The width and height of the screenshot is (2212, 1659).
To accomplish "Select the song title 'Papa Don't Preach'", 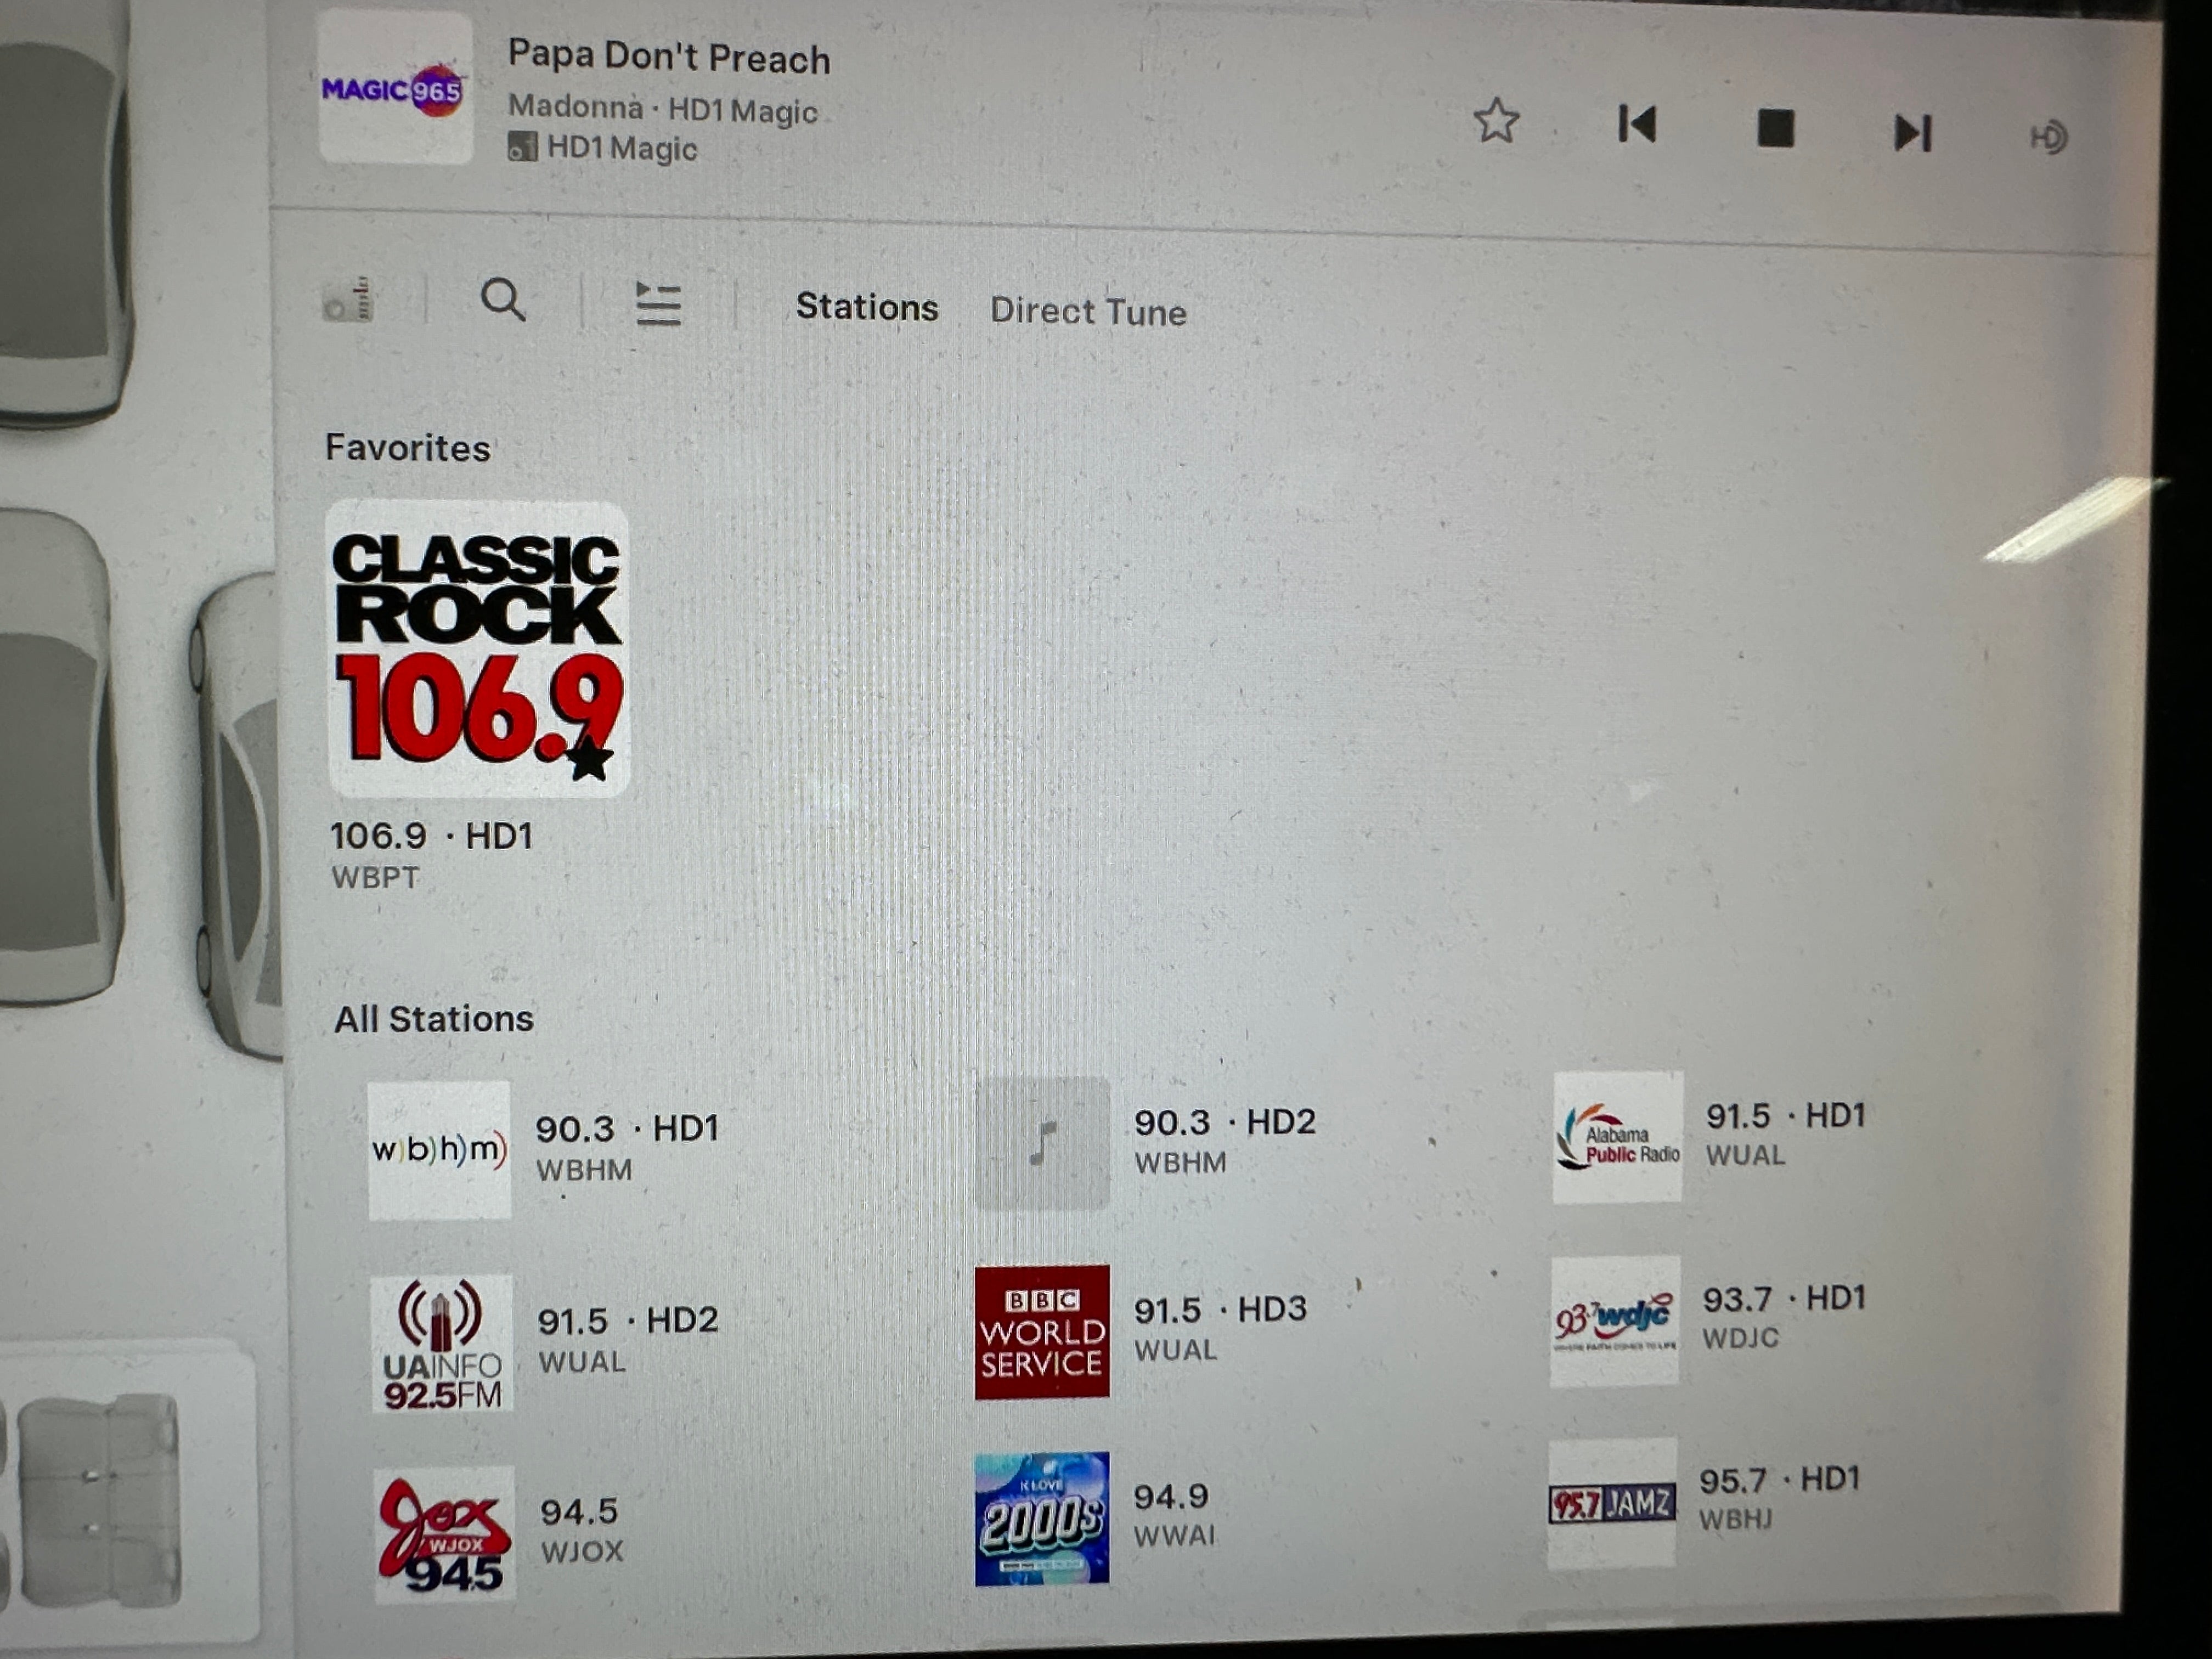I will pyautogui.click(x=669, y=56).
